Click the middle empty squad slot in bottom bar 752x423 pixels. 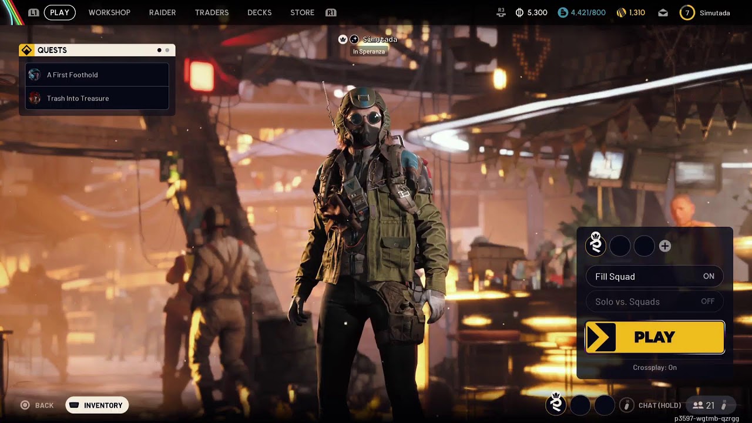coord(580,405)
